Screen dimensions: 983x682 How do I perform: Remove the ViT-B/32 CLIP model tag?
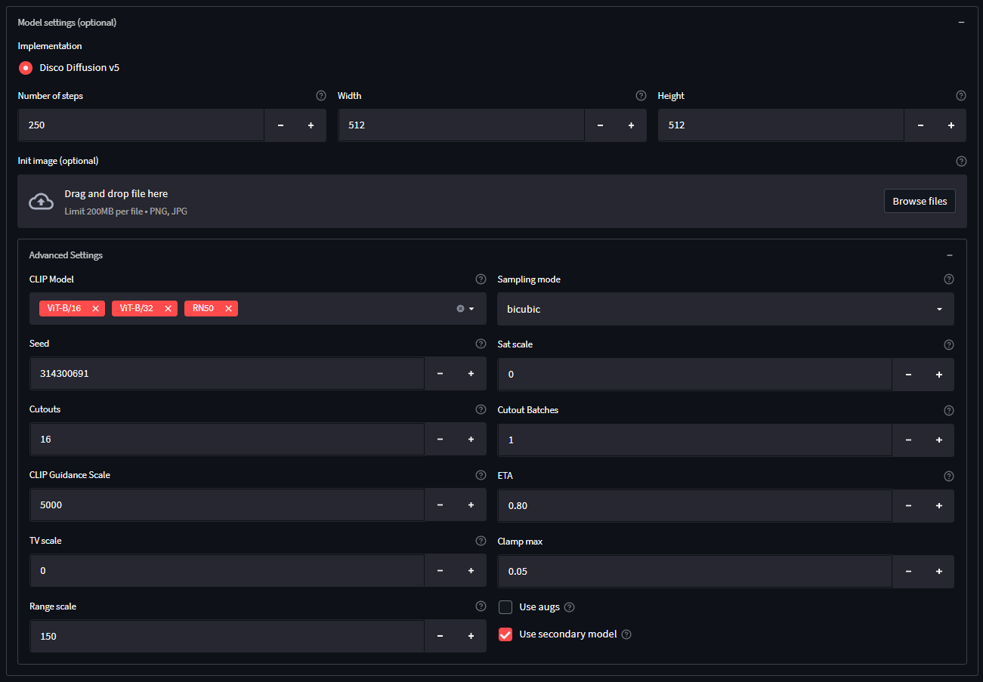168,308
